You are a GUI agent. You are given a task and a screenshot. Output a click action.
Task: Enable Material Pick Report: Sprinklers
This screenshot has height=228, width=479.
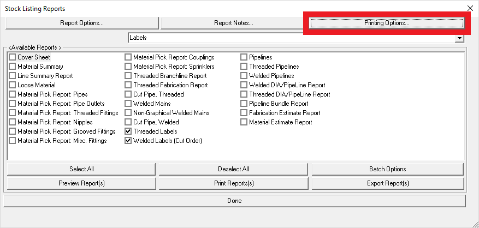(128, 67)
